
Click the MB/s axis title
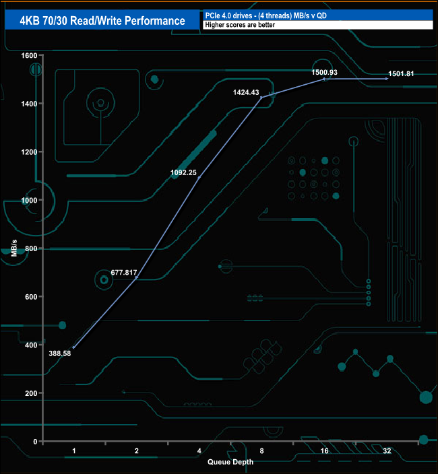point(14,248)
